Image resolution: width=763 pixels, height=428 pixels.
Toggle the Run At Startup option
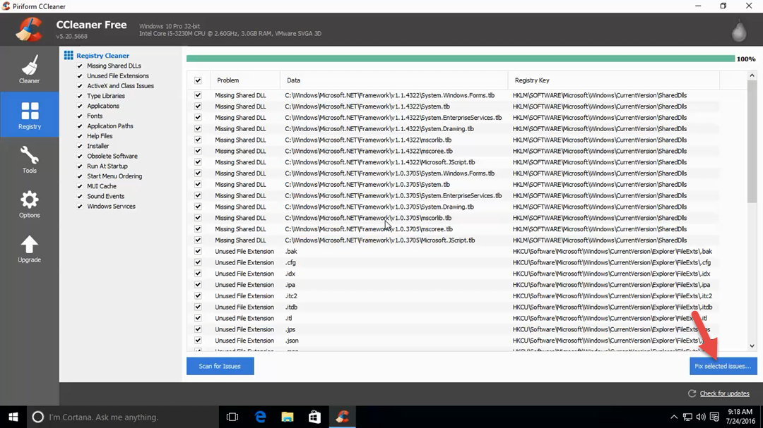pos(80,166)
